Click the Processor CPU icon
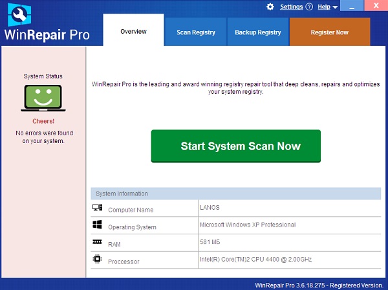Screen dimensions: 388x290 [x=98, y=260]
